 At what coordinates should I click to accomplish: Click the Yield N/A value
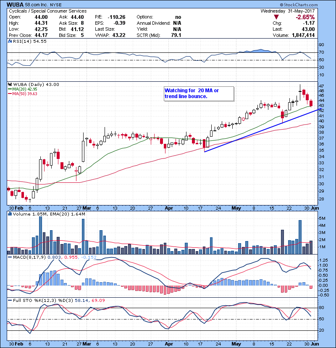177,29
